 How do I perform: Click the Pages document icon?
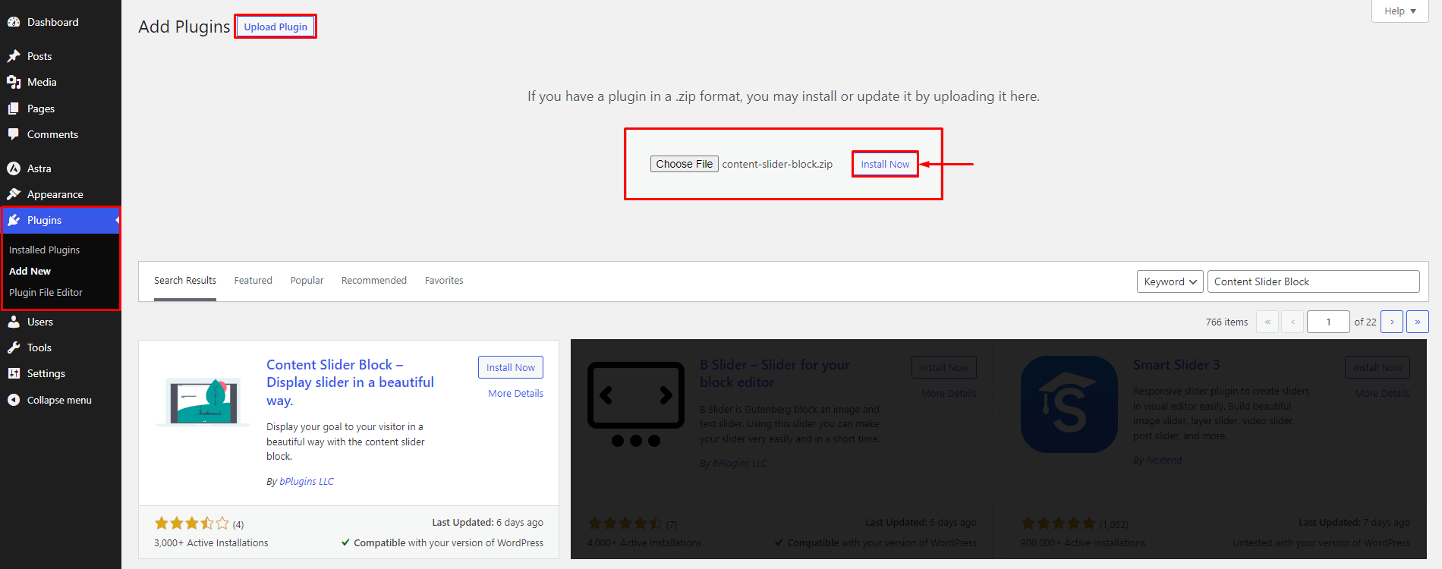tap(14, 108)
